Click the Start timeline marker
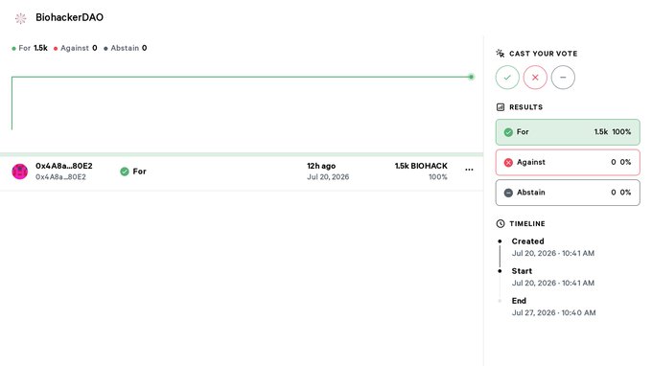Screen dimensions: 652x366 (x=500, y=271)
